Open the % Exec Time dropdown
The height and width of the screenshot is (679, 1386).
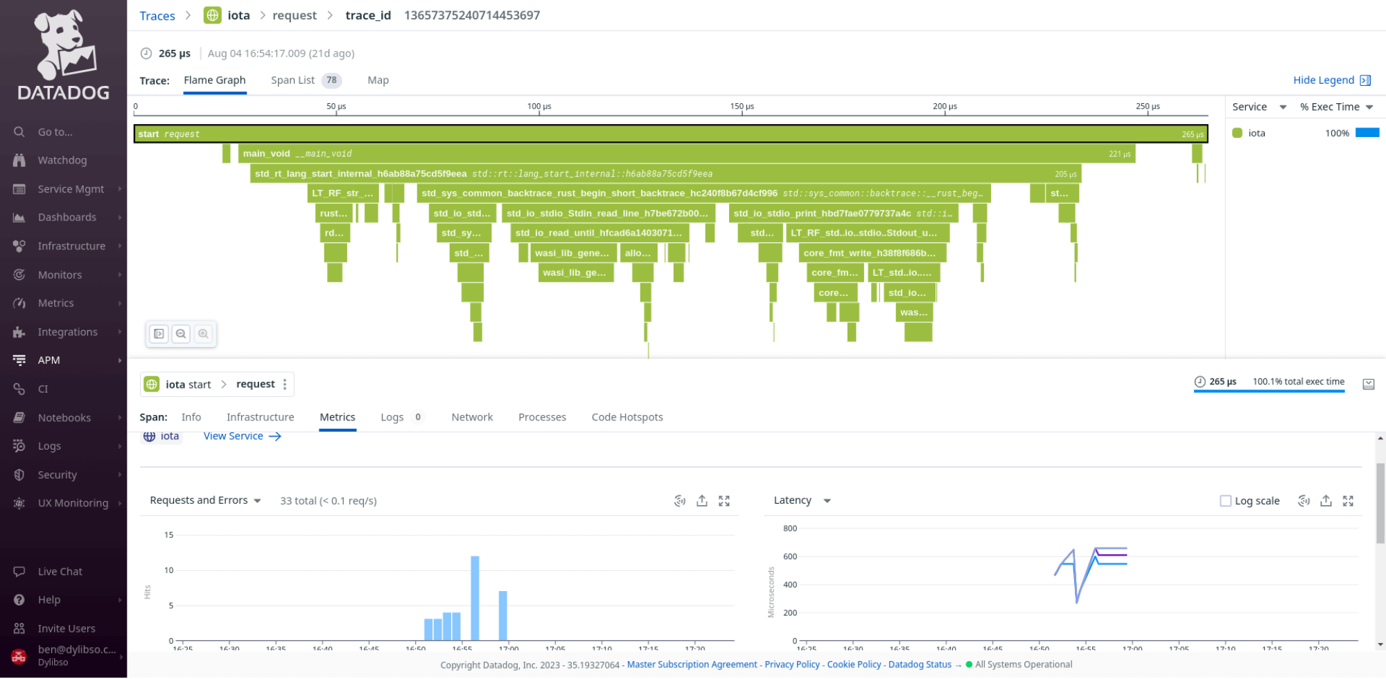(x=1336, y=107)
